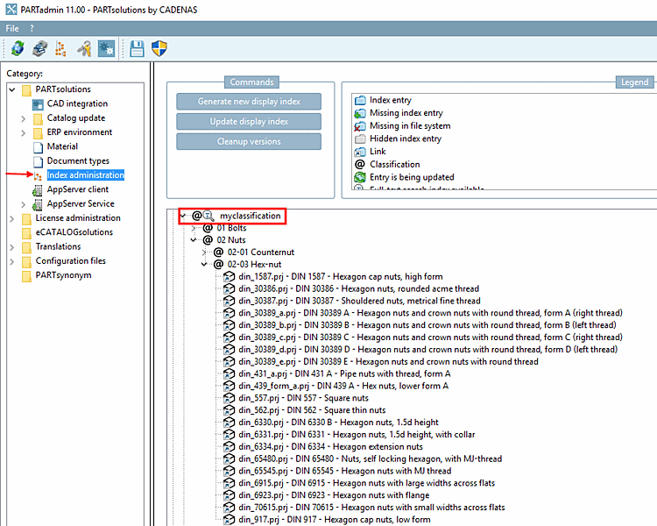Click the part icon of din_6923.prj
The width and height of the screenshot is (657, 526).
point(230,495)
